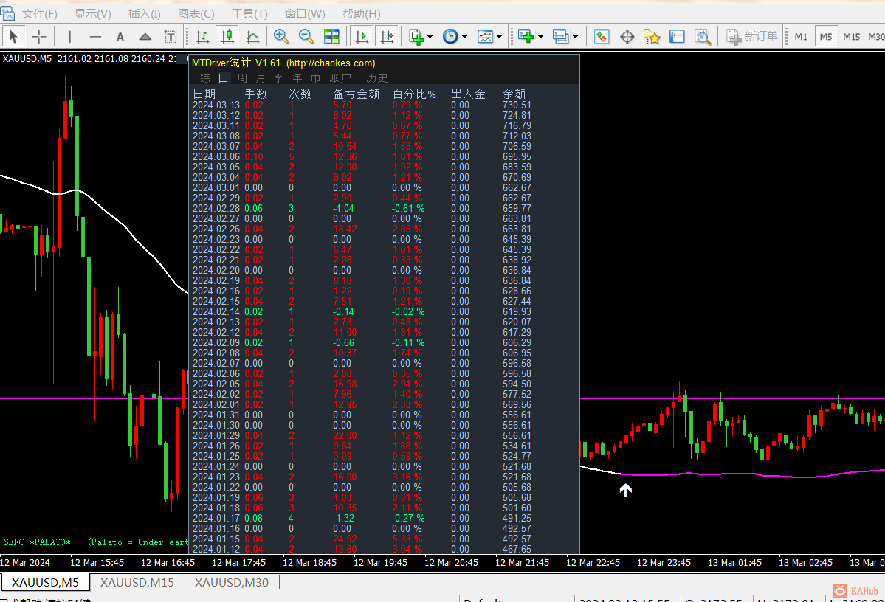Viewport: 885px width, 602px height.
Task: Open the periods clock icon
Action: [450, 37]
